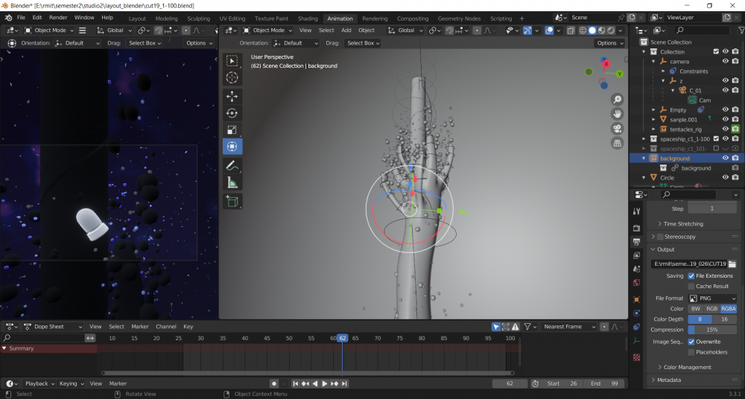
Task: Switch to Geometry Nodes workspace tab
Action: [459, 19]
